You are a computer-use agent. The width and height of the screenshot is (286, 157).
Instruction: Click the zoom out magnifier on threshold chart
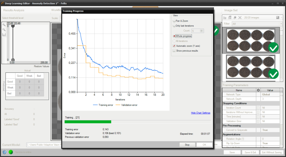4,29
